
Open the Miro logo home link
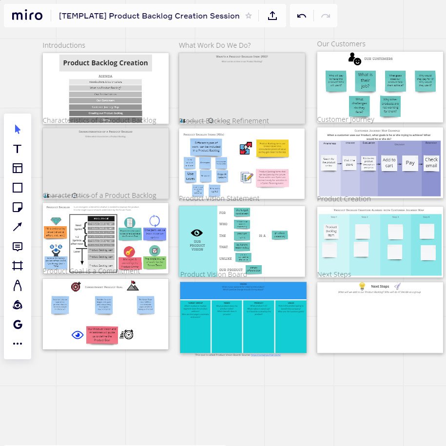pos(27,16)
